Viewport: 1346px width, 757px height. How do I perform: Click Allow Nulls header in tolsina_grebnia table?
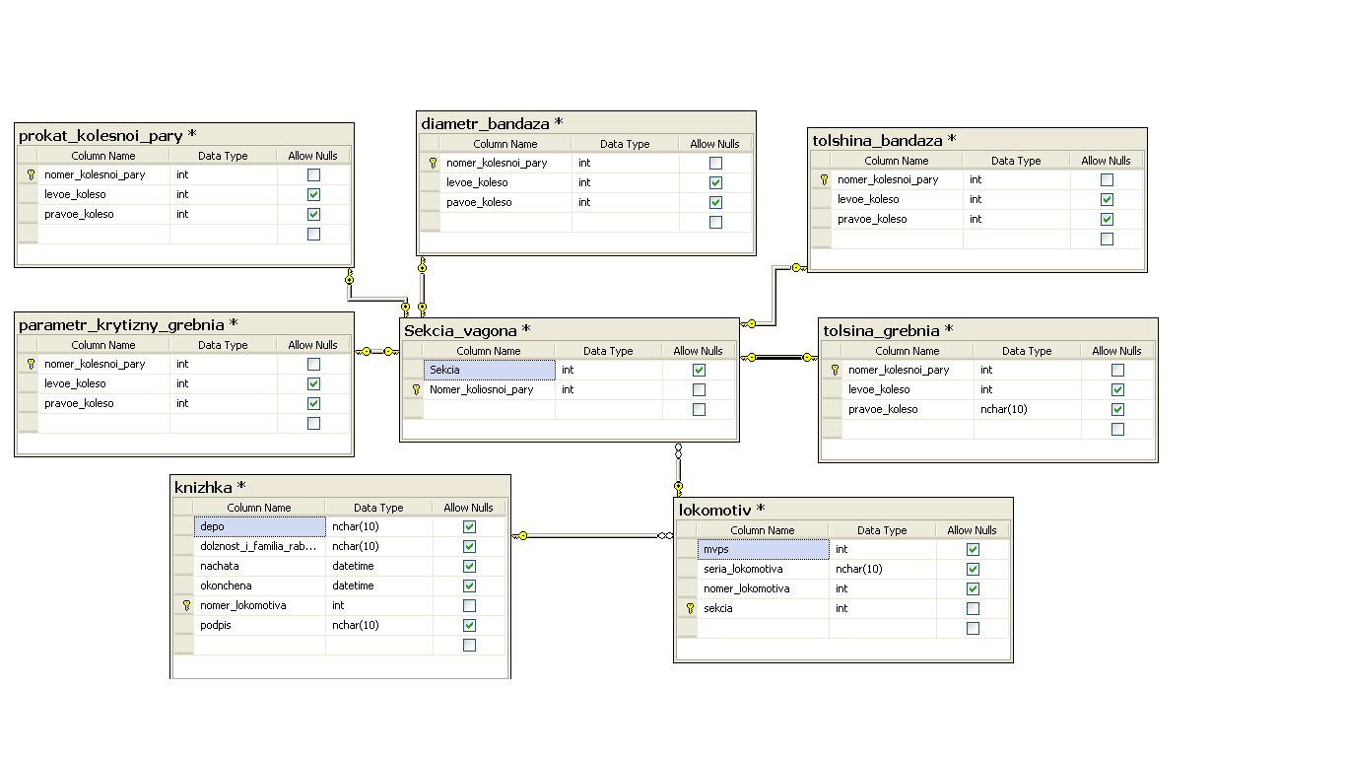point(1117,351)
